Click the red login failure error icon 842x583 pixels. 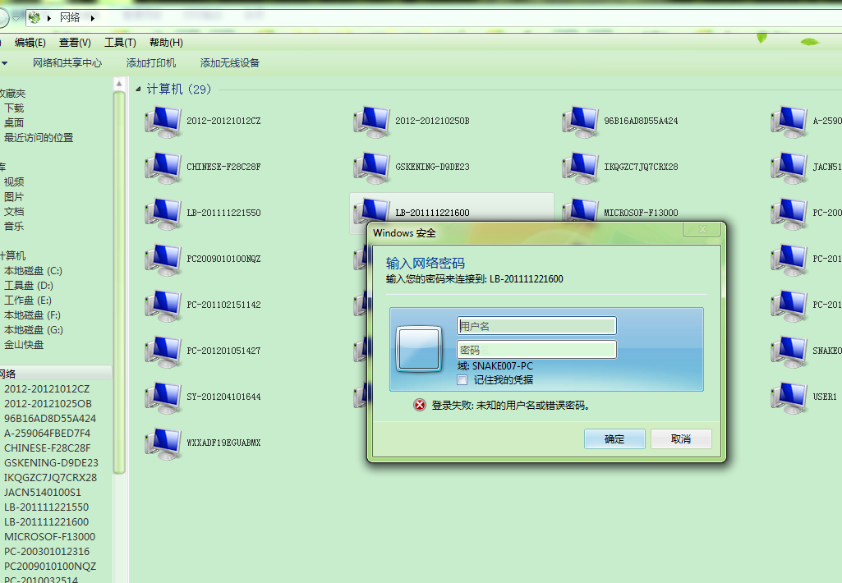pos(420,406)
